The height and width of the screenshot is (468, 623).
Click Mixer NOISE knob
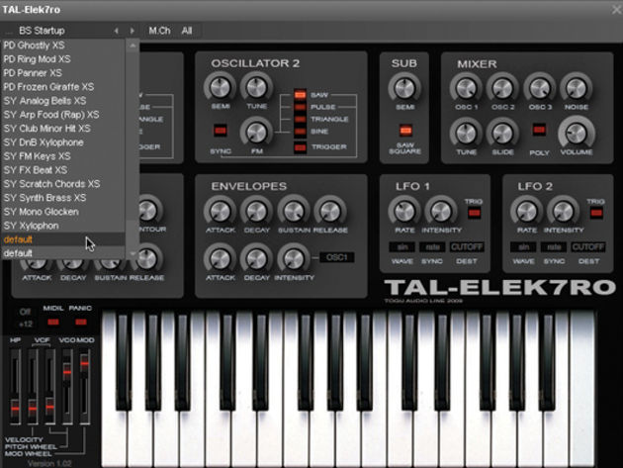[x=577, y=88]
